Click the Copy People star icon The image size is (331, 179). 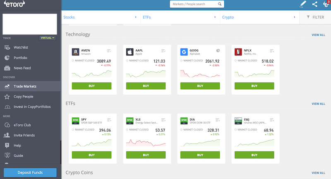tap(7, 97)
